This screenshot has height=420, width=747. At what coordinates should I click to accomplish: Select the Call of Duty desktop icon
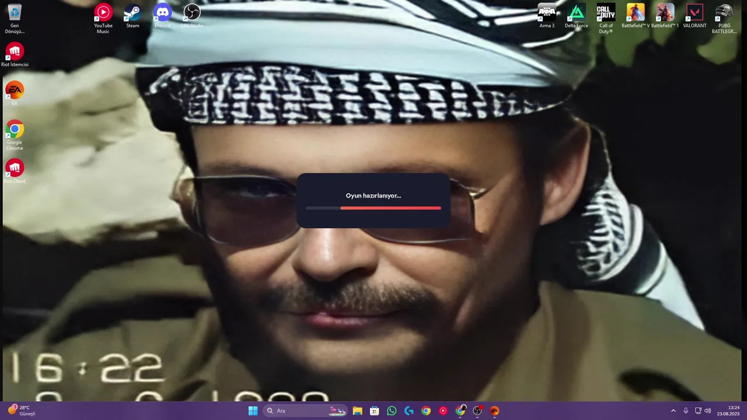pos(606,19)
